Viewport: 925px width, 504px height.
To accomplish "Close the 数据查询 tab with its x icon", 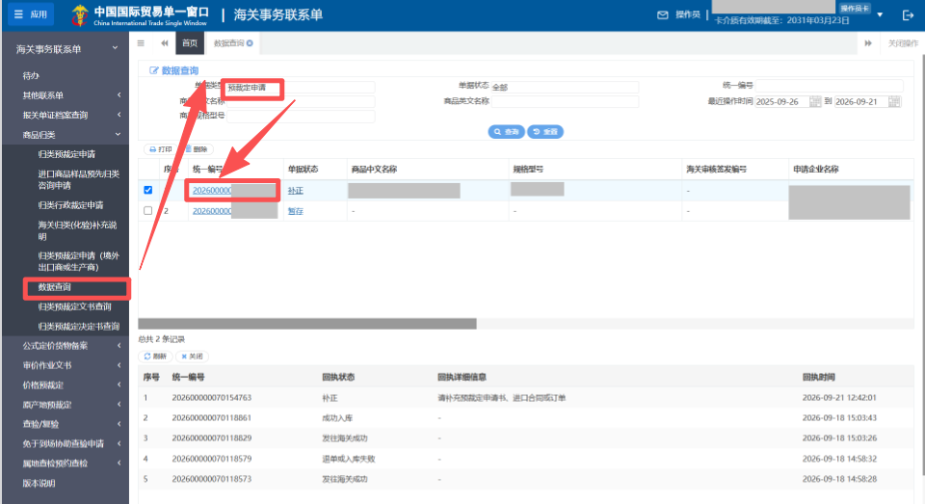I will click(x=251, y=43).
